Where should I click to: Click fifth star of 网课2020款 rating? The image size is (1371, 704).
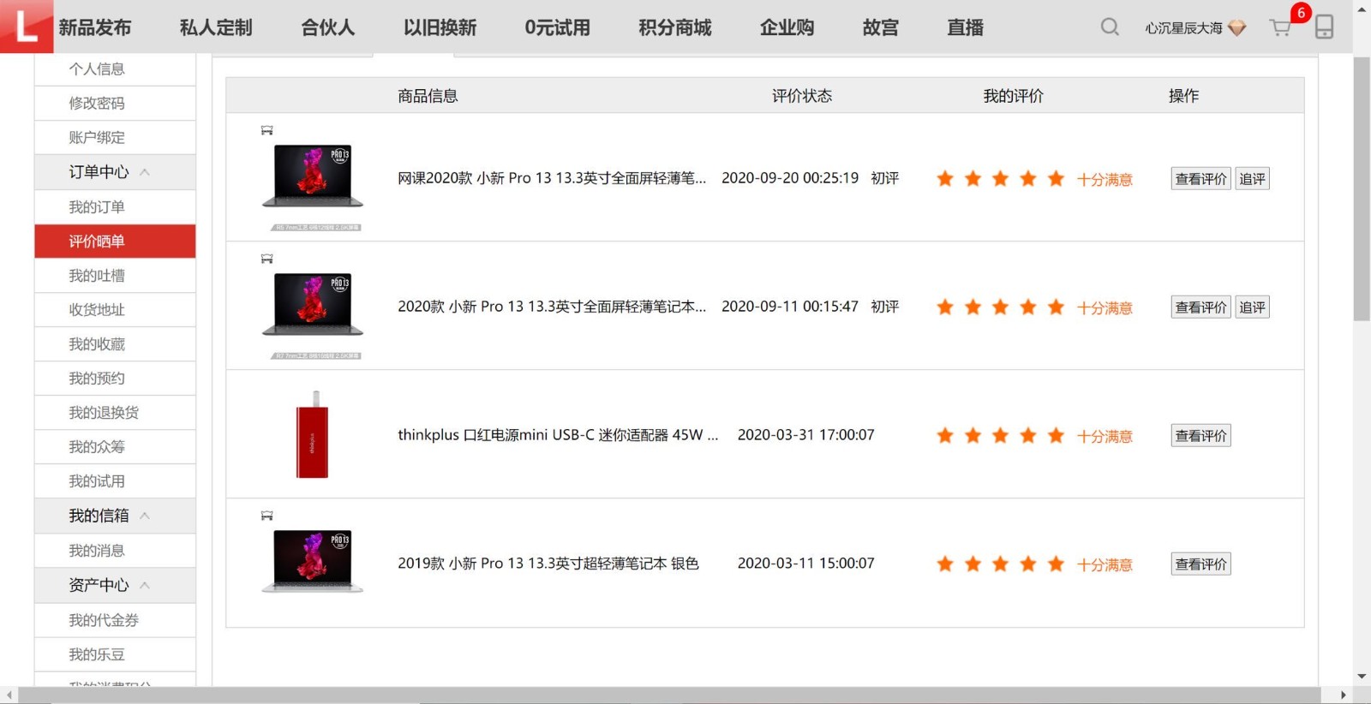tap(1056, 178)
